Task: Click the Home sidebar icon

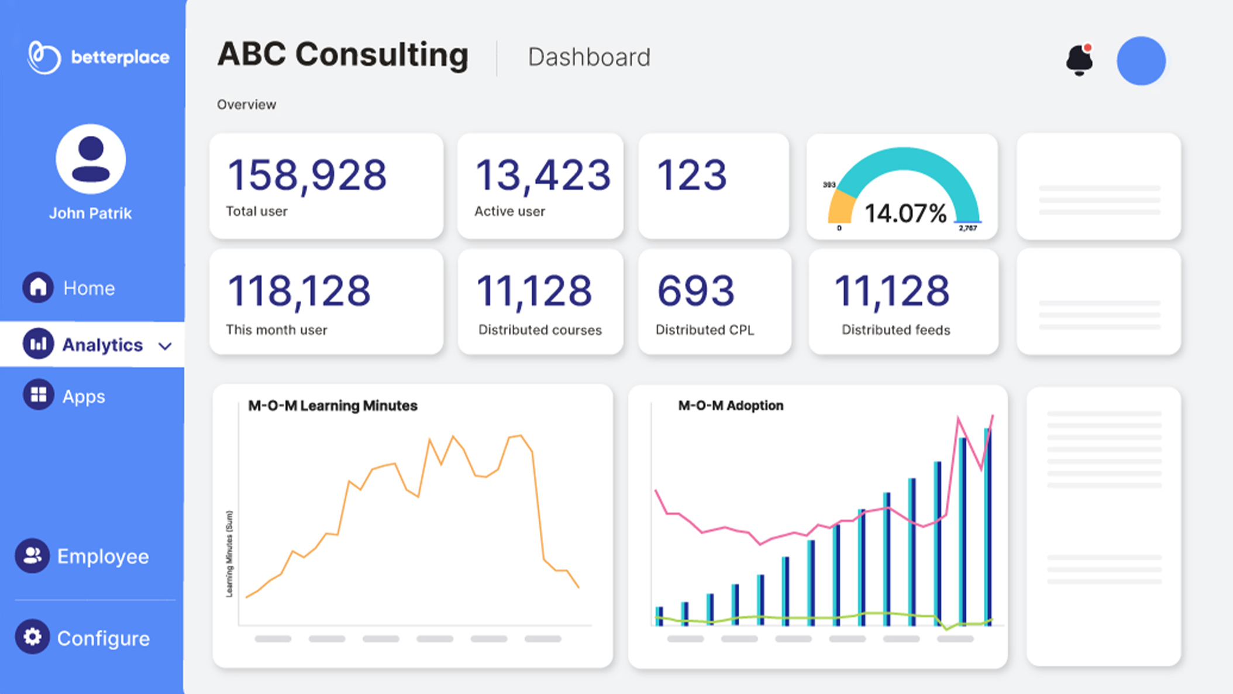Action: [38, 287]
